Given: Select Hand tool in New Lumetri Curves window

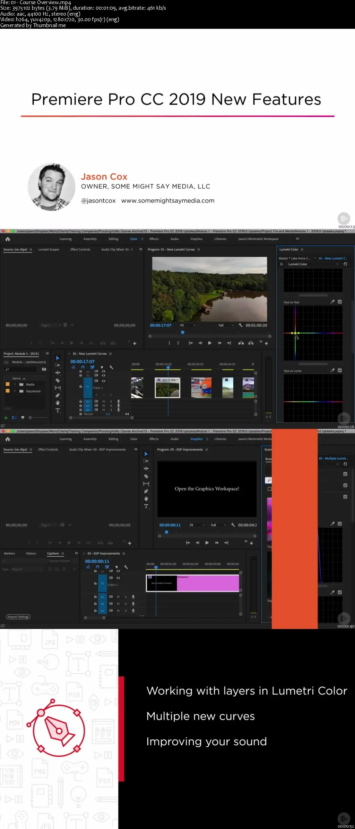Looking at the screenshot, I should 58,403.
